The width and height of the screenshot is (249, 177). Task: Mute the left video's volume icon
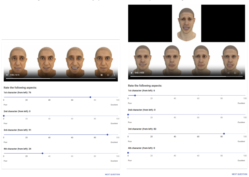102,75
